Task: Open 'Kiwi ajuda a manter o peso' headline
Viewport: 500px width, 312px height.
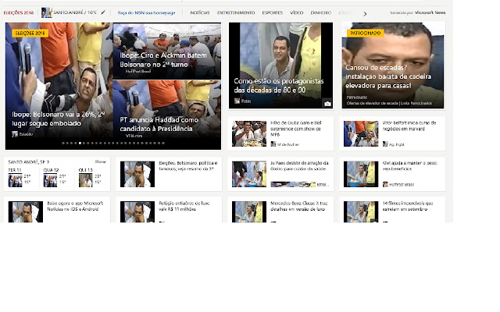Action: (x=409, y=166)
